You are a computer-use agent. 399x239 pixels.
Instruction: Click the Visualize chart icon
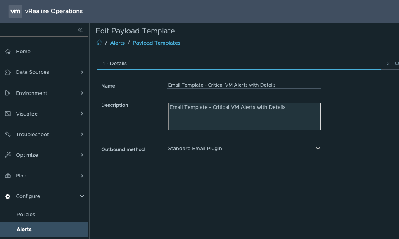click(x=8, y=114)
